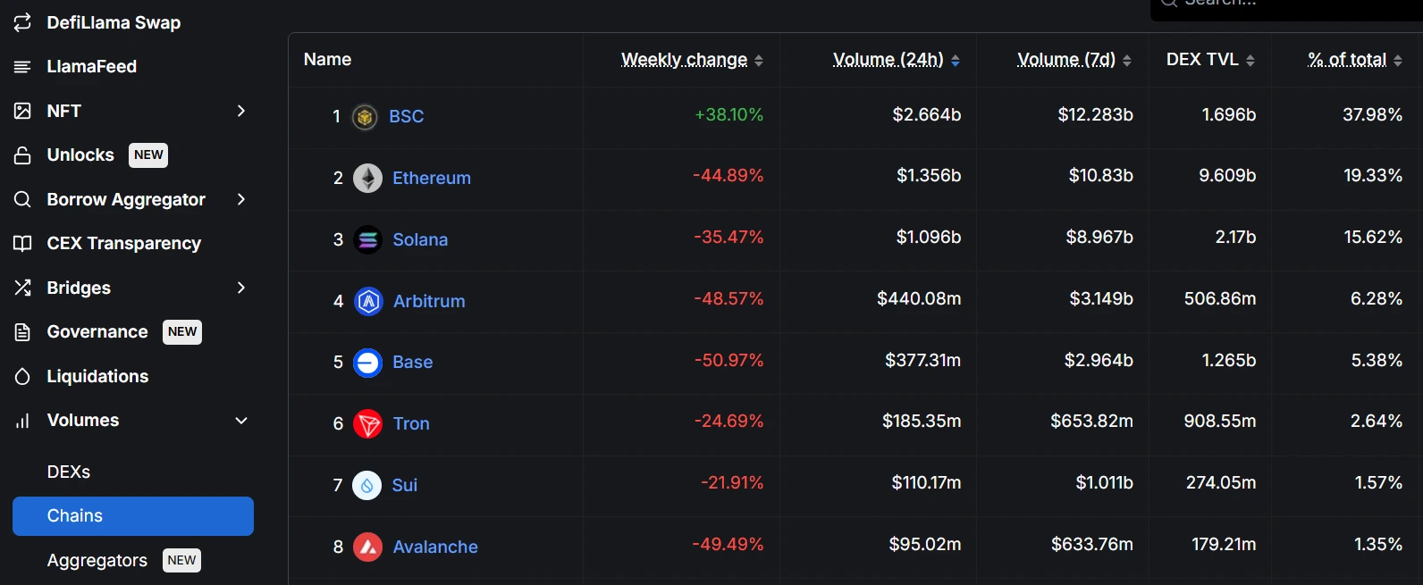Open the Arbitrum chain link
1423x585 pixels.
click(429, 302)
